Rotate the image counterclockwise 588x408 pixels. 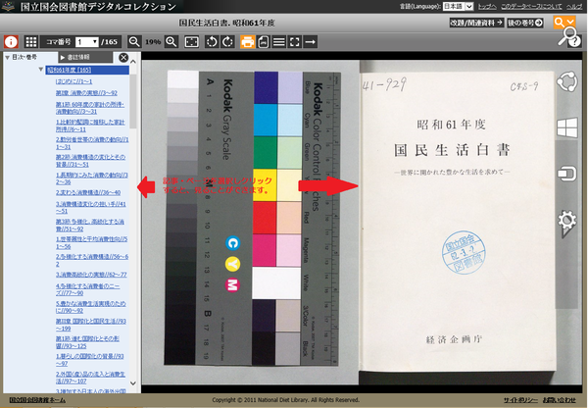[x=212, y=41]
